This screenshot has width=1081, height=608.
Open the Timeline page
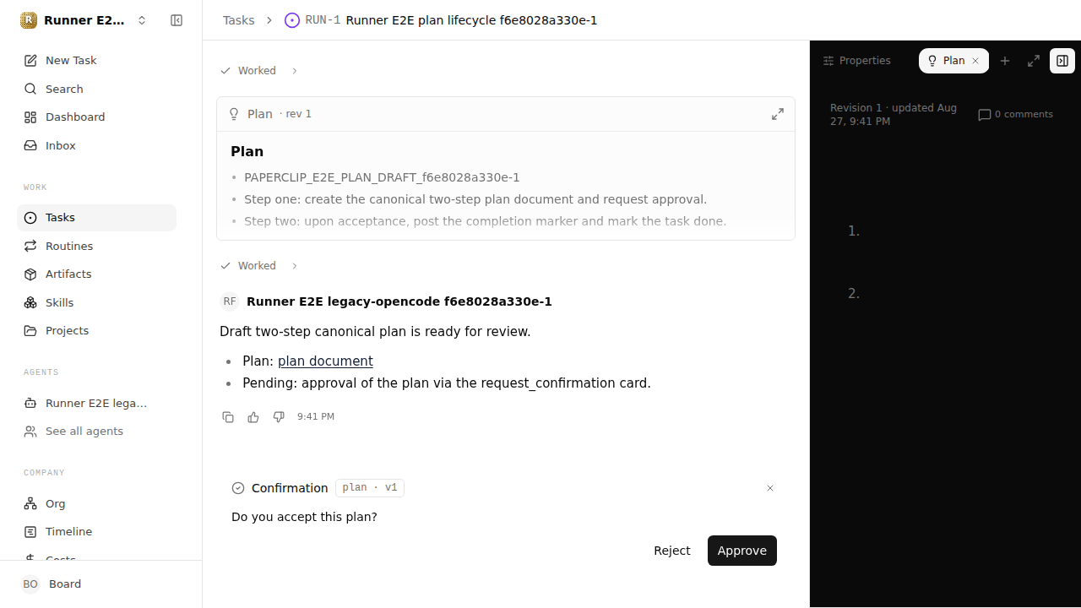(96, 532)
